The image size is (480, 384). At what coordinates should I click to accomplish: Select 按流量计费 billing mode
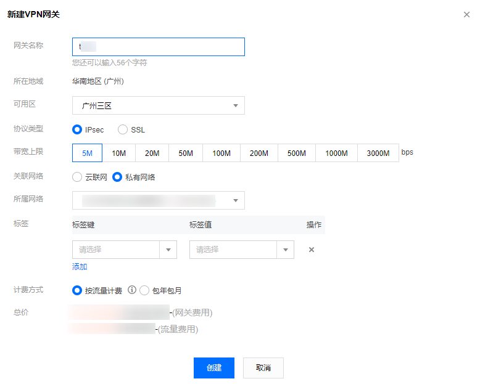[77, 290]
